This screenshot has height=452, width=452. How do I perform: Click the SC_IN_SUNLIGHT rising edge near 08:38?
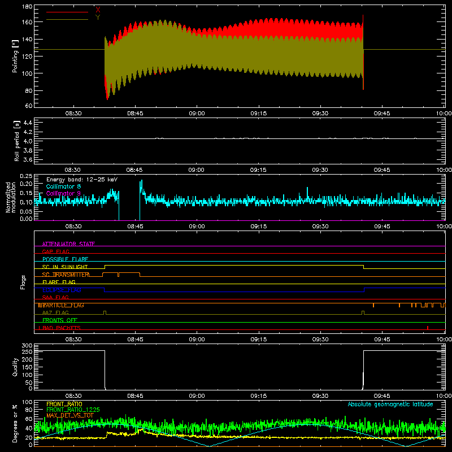click(x=105, y=267)
